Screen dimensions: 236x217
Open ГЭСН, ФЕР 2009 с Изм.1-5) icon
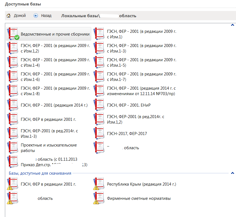point(99,62)
